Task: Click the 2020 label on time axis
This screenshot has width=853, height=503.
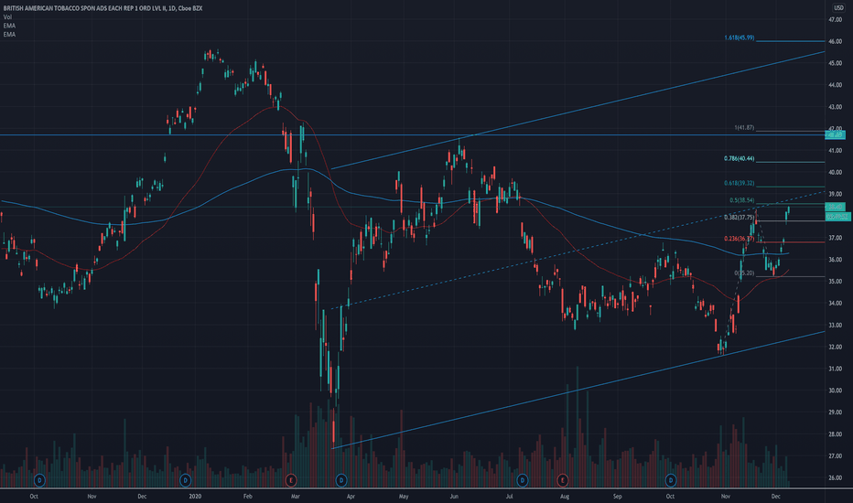Action: coord(195,497)
